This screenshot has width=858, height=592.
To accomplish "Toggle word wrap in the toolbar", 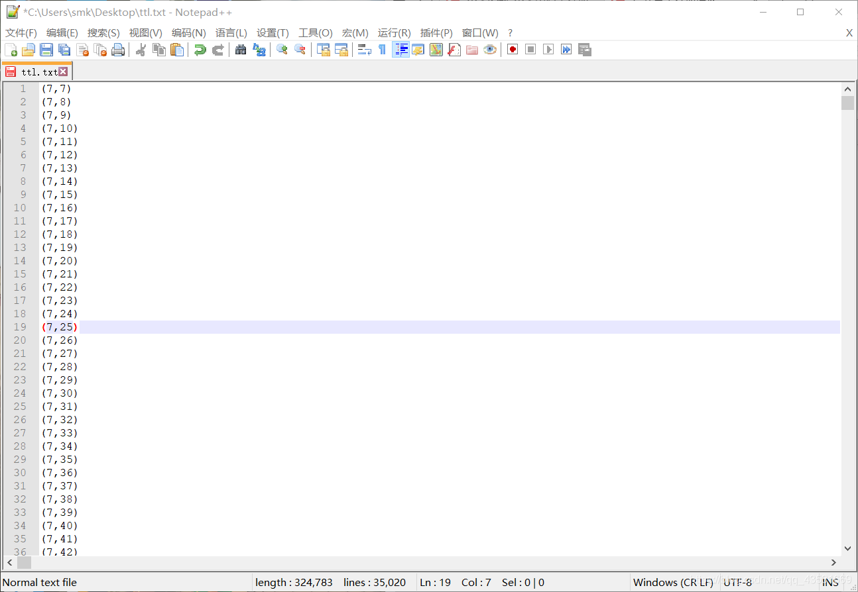I will (364, 50).
